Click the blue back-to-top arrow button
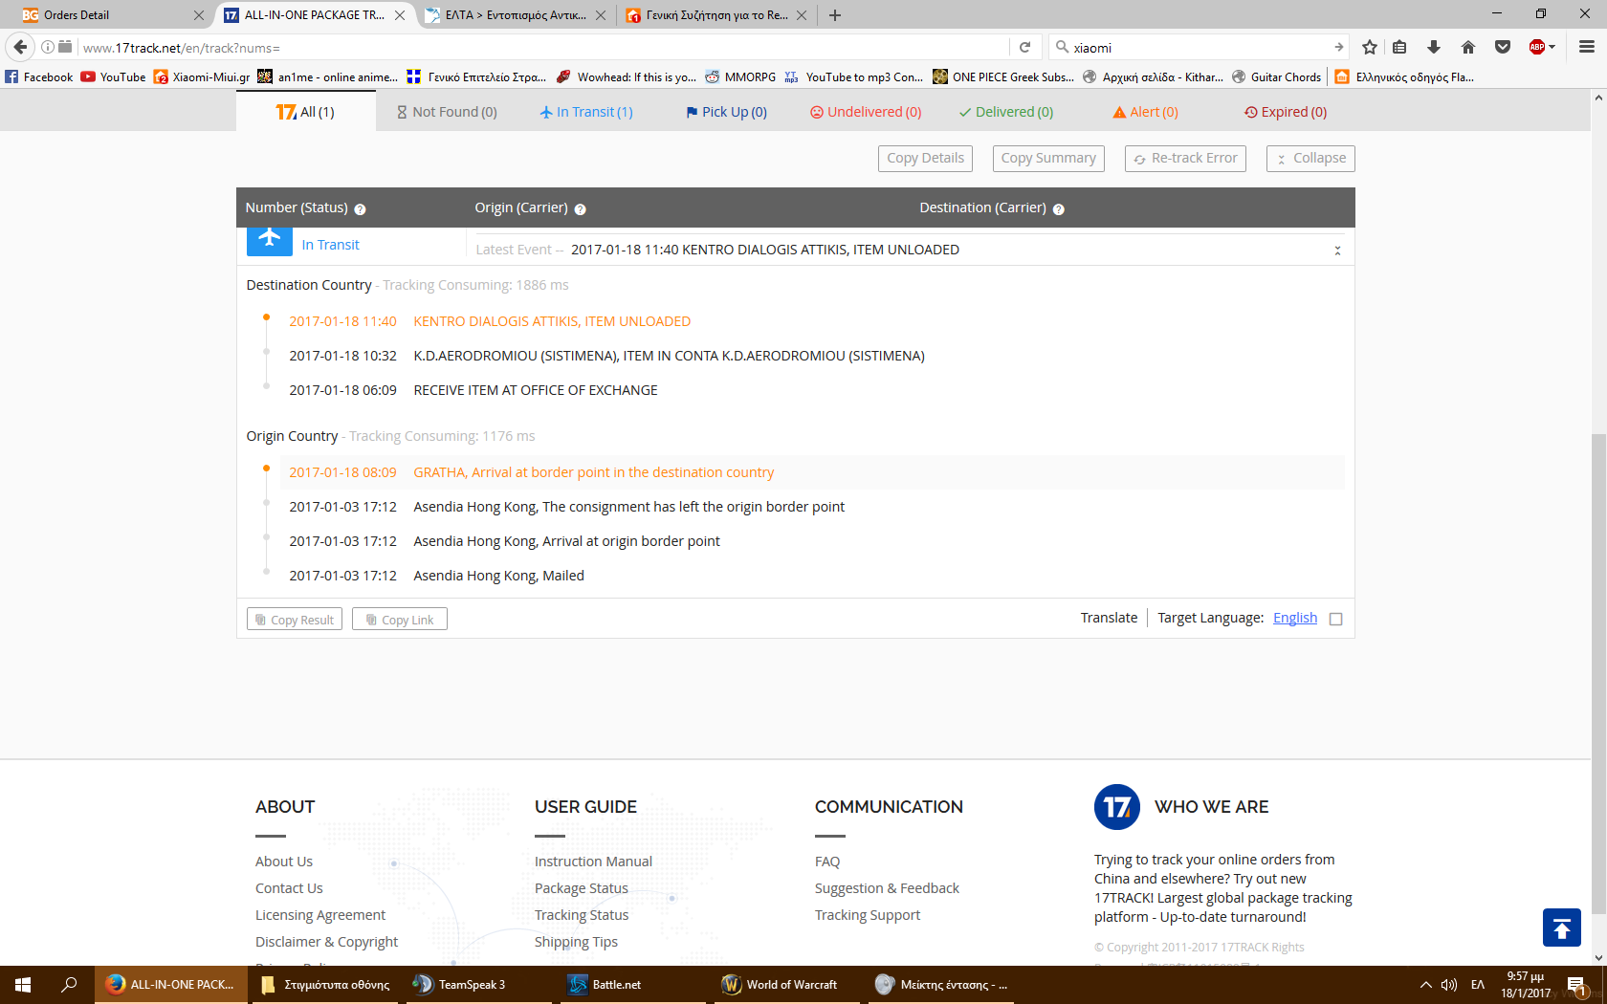 (1561, 928)
